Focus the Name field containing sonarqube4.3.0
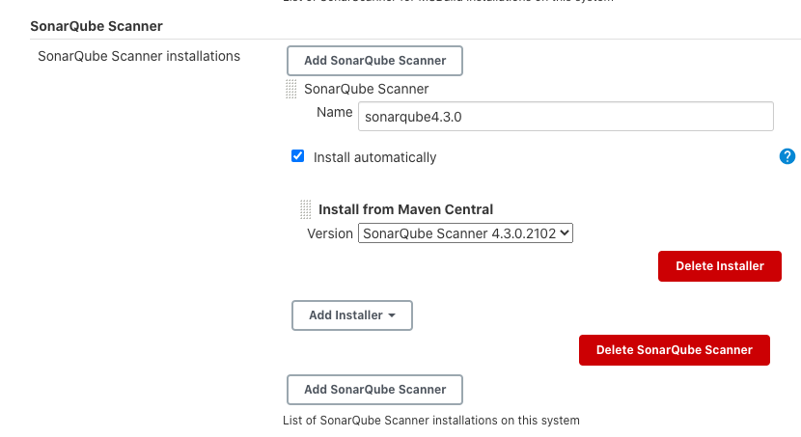Screen dimensions: 801x437 (566, 117)
